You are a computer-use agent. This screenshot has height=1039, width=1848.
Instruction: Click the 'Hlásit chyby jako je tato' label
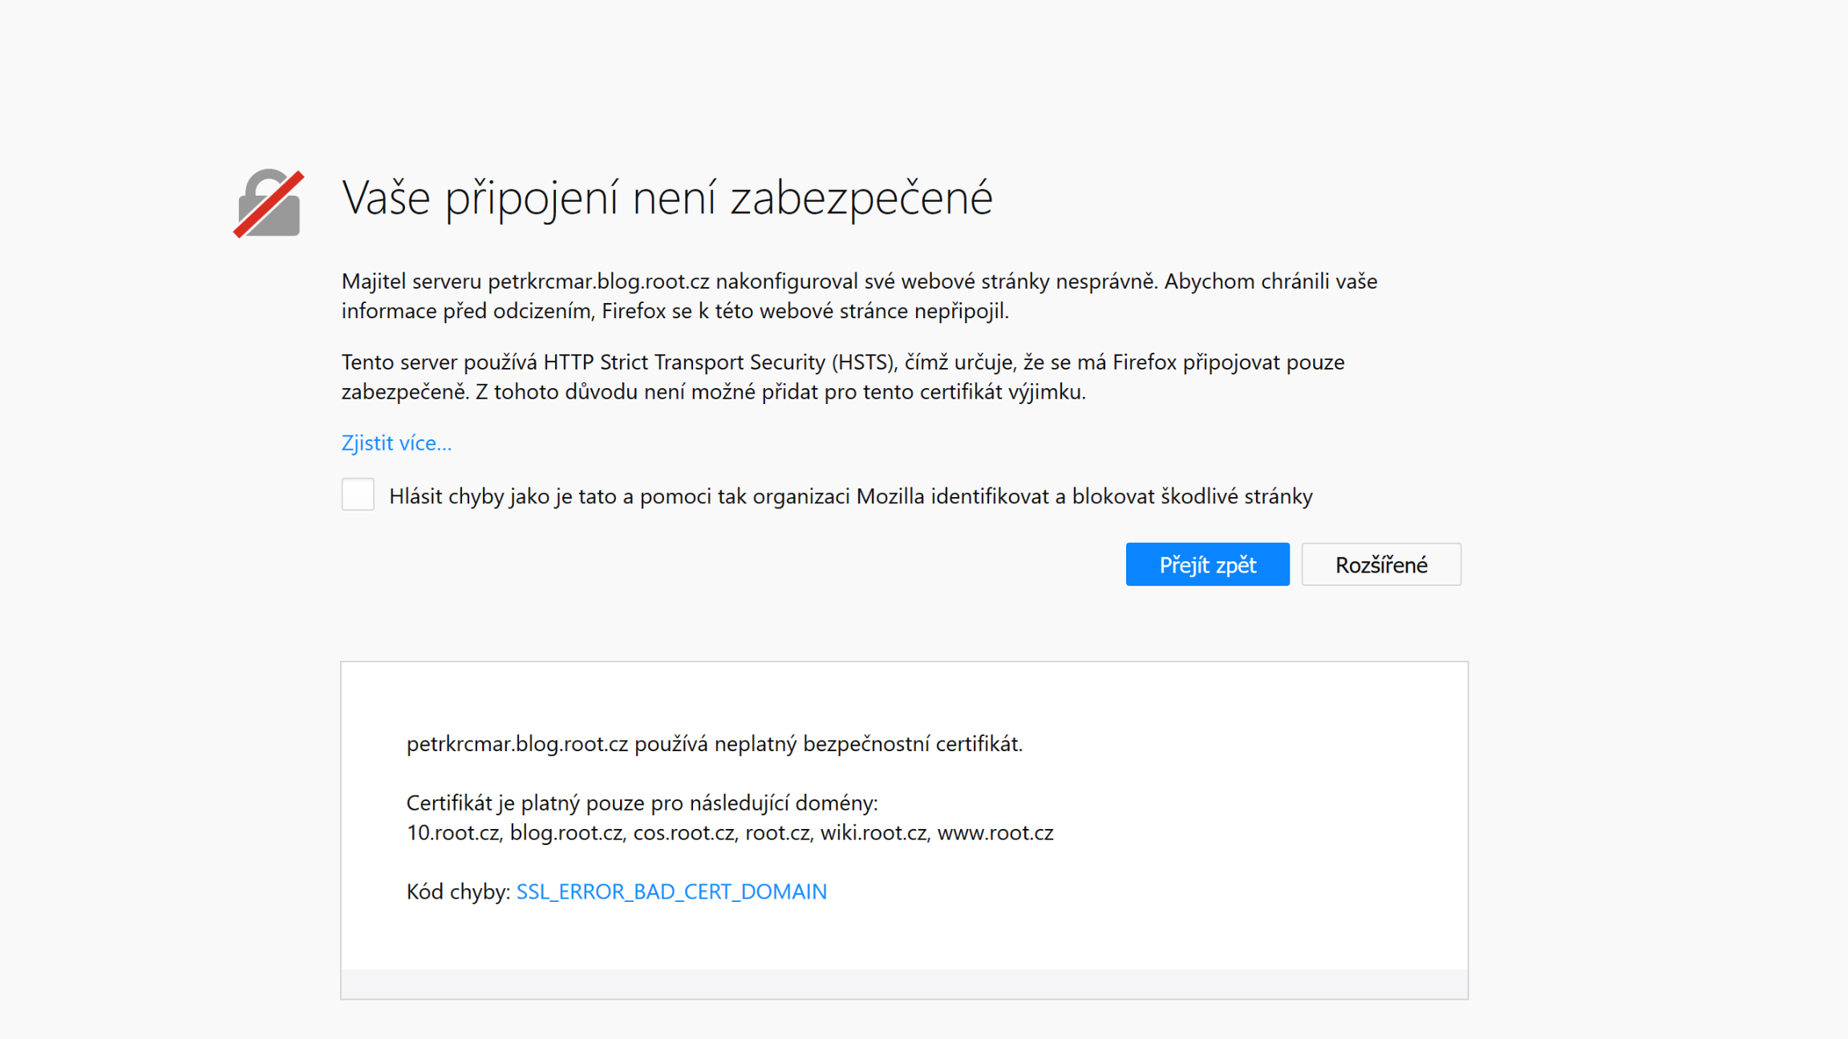[850, 497]
